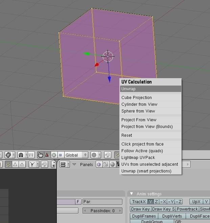Click the Par: parent input field

[102, 202]
